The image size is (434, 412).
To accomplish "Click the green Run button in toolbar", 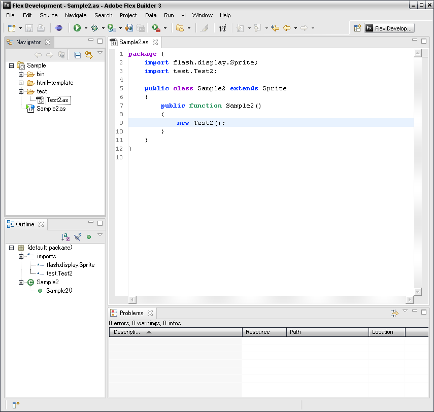I will (77, 28).
